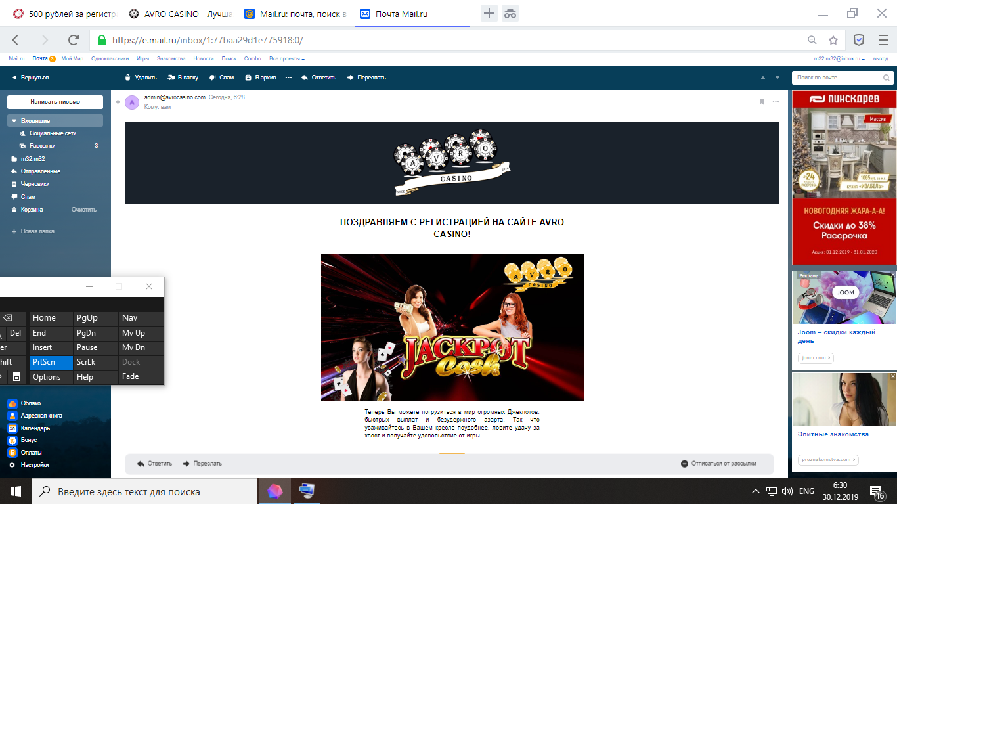Empty the trash with Очистить
Viewport: 985px width, 739px height.
click(84, 210)
